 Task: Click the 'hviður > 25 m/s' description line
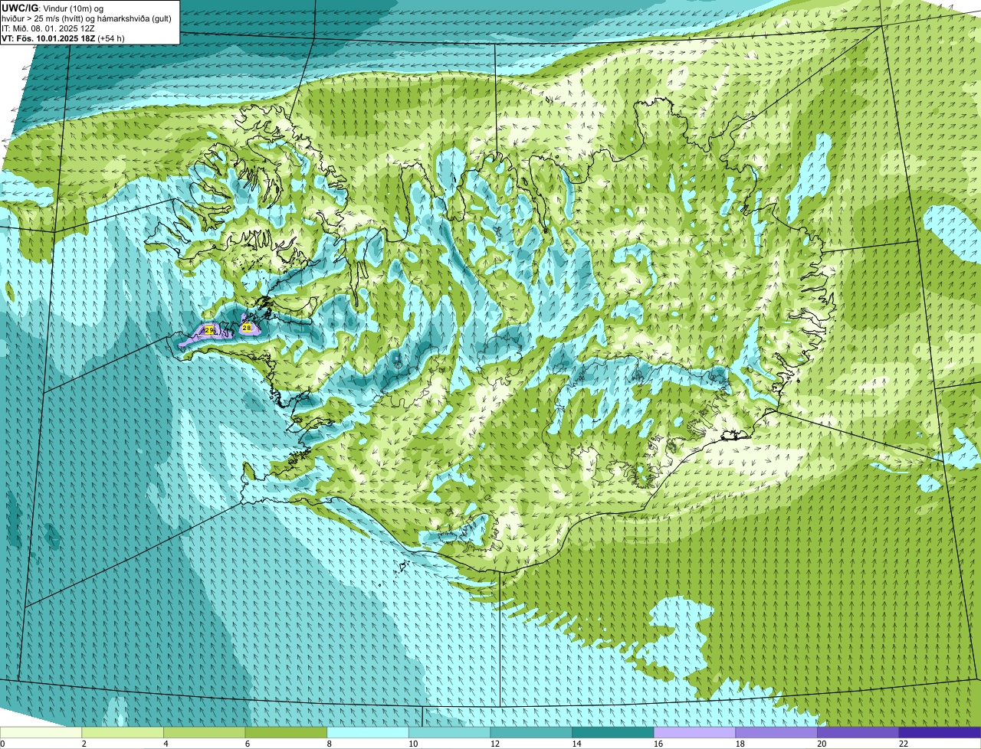tap(86, 18)
